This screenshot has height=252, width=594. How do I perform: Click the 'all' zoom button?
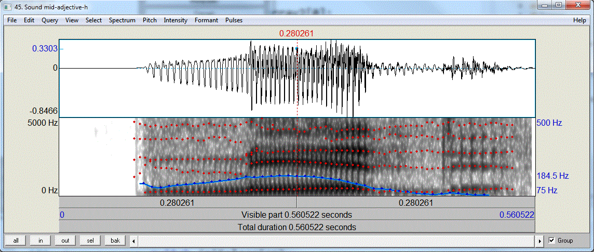pos(16,240)
